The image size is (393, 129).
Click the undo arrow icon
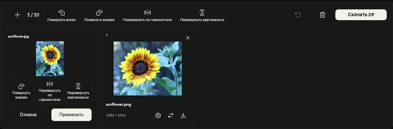click(x=298, y=15)
